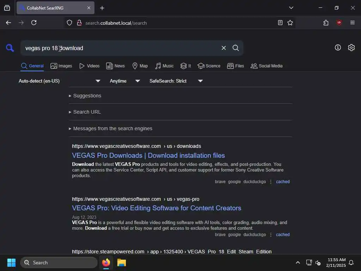
Task: Switch to Map category
Action: click(x=140, y=66)
